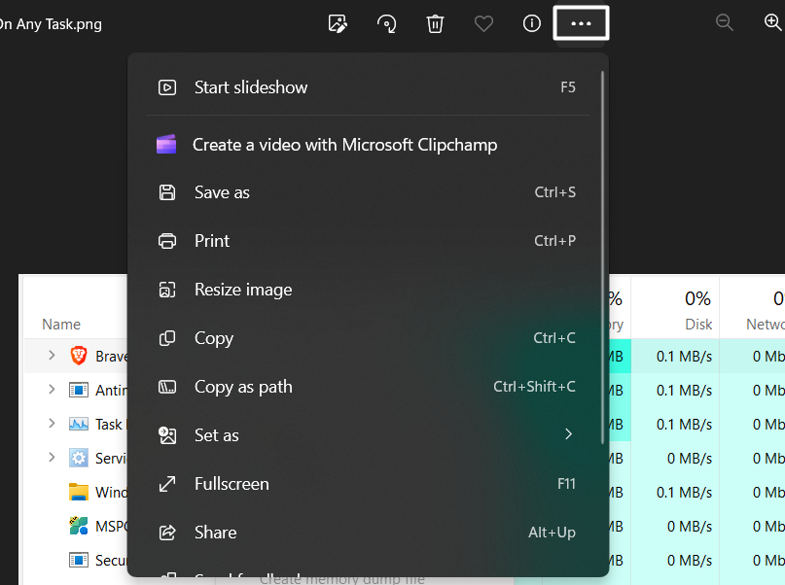This screenshot has height=585, width=785.
Task: Expand the Brave row chevron in image
Action: pos(52,357)
